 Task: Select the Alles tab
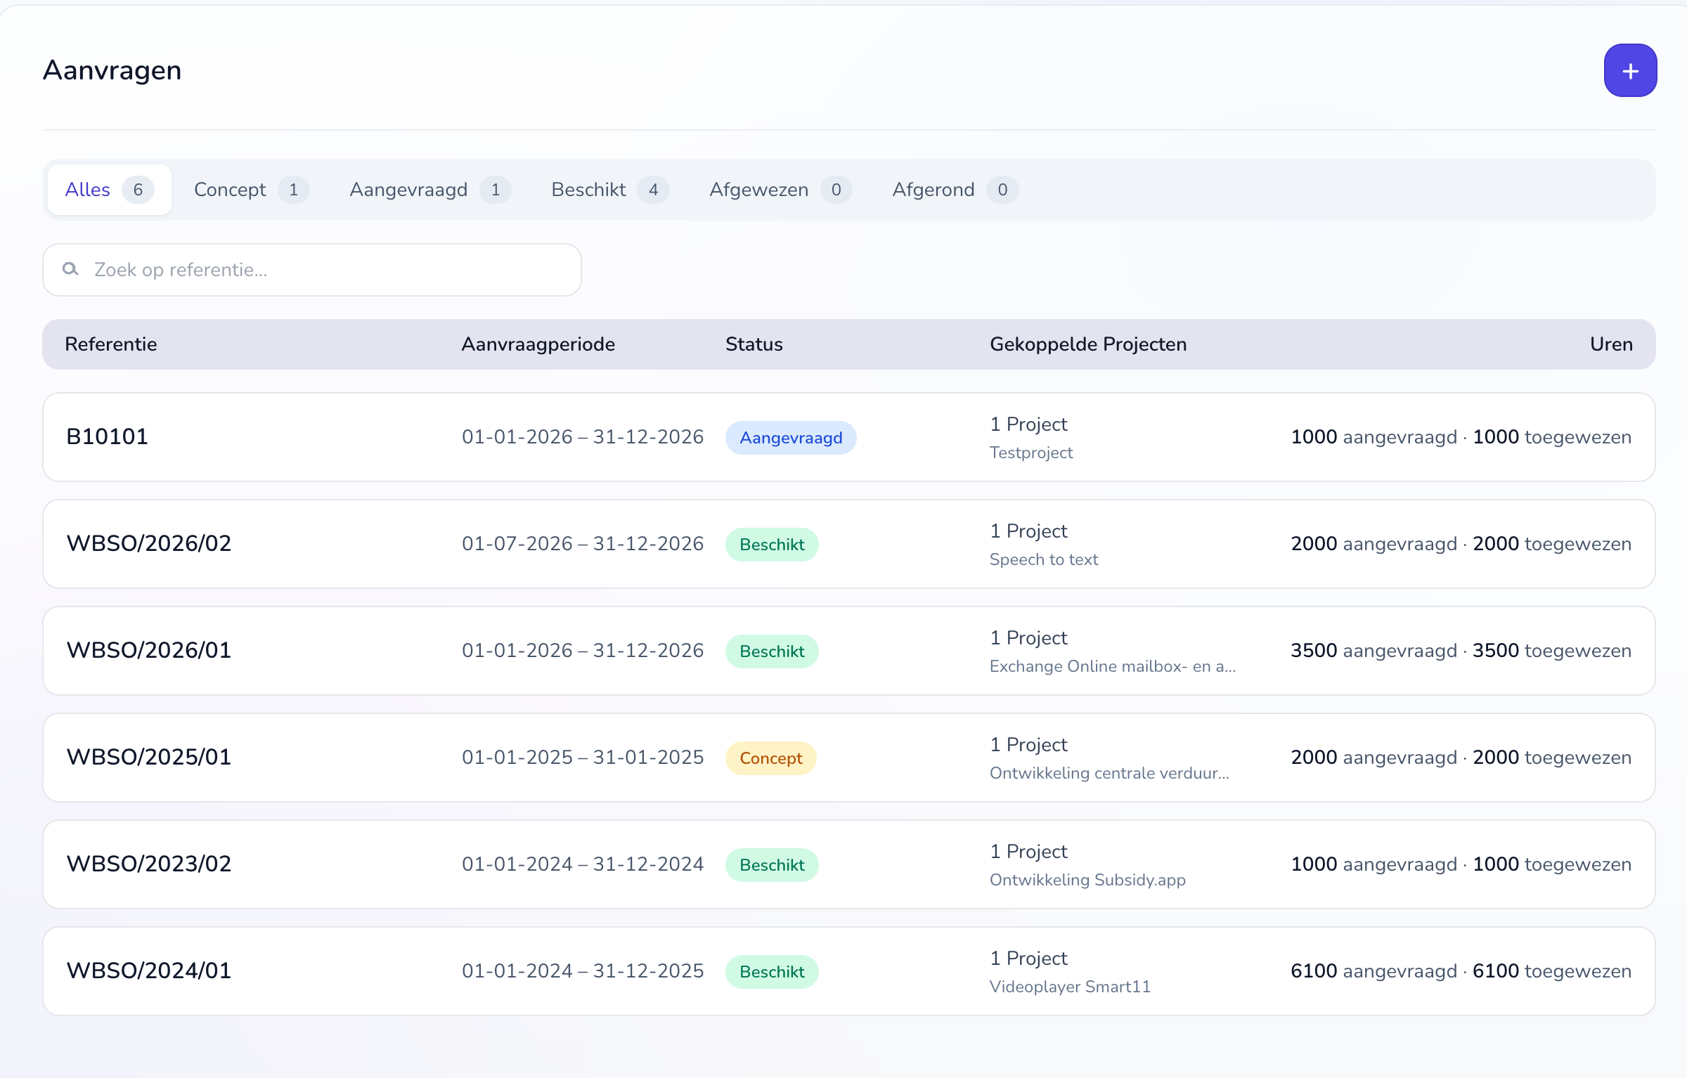click(x=110, y=190)
